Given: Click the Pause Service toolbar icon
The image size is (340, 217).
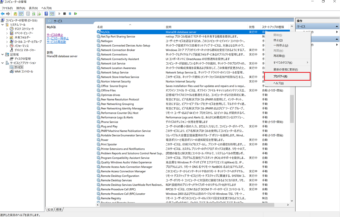Looking at the screenshot, I should coord(70,14).
